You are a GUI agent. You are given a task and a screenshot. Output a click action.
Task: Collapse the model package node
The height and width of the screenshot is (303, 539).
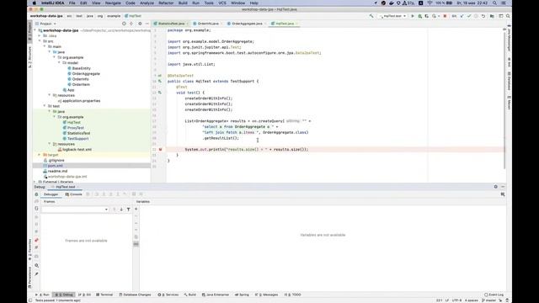tap(59, 63)
